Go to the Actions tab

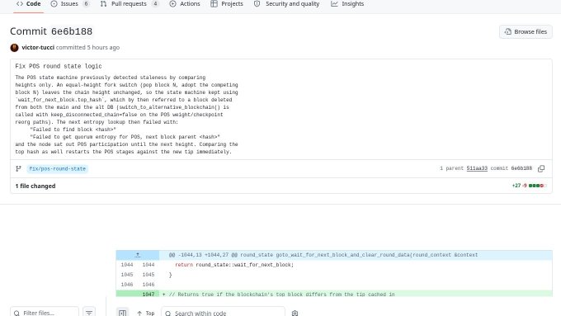click(185, 4)
